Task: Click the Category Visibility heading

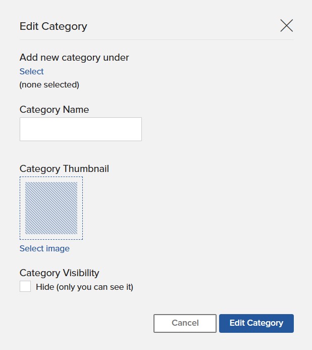Action: pos(59,273)
